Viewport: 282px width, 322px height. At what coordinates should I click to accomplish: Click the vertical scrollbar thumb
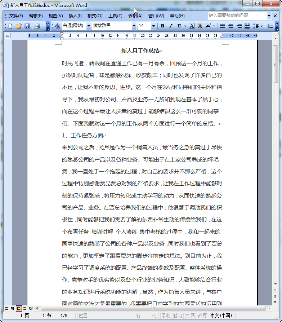click(276, 64)
